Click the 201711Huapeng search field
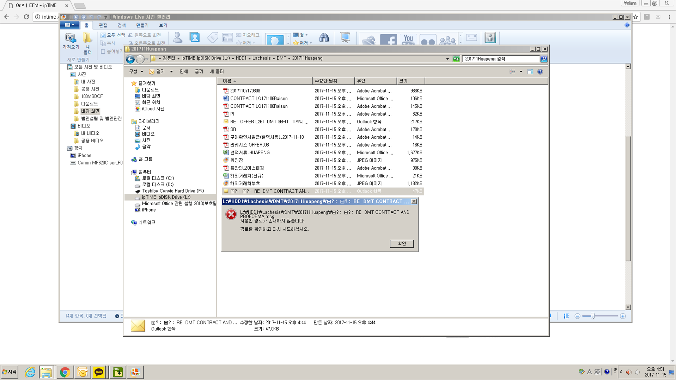Viewport: 676px width, 380px height. tap(501, 59)
